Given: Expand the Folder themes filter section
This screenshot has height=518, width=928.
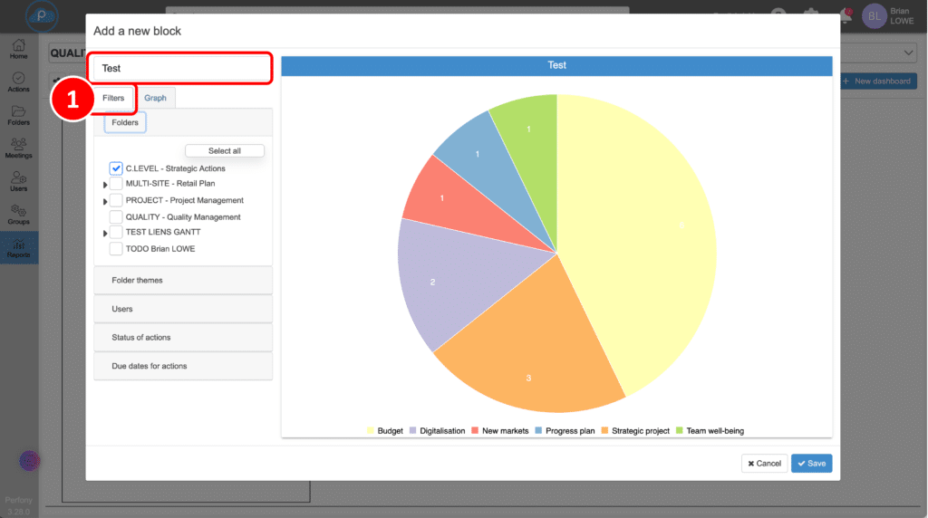Looking at the screenshot, I should click(x=183, y=281).
